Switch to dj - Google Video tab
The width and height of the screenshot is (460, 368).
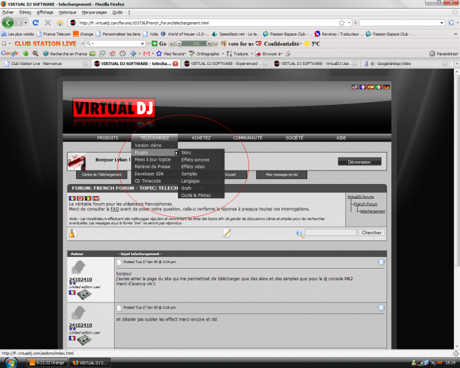coord(406,63)
